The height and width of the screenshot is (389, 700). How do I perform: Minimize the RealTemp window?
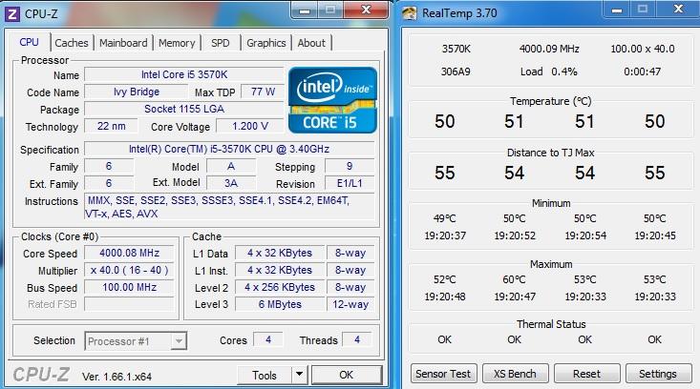617,10
